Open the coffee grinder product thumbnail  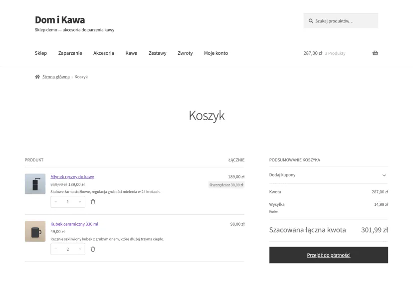coord(35,184)
